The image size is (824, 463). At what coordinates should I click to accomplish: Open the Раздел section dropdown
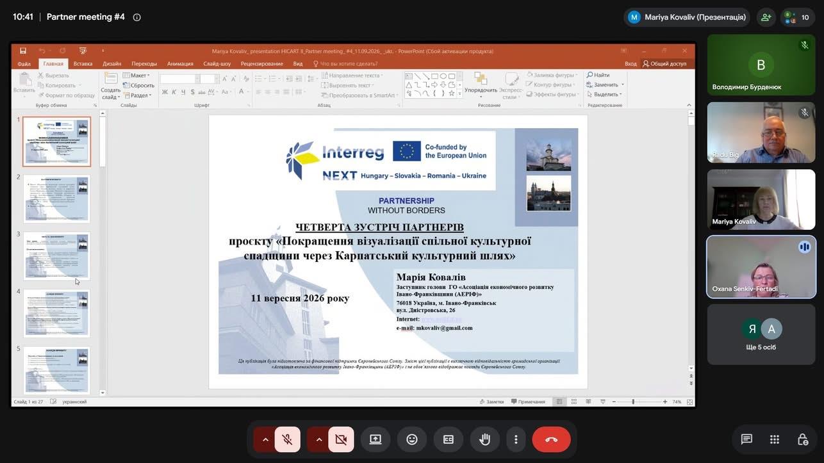[137, 95]
